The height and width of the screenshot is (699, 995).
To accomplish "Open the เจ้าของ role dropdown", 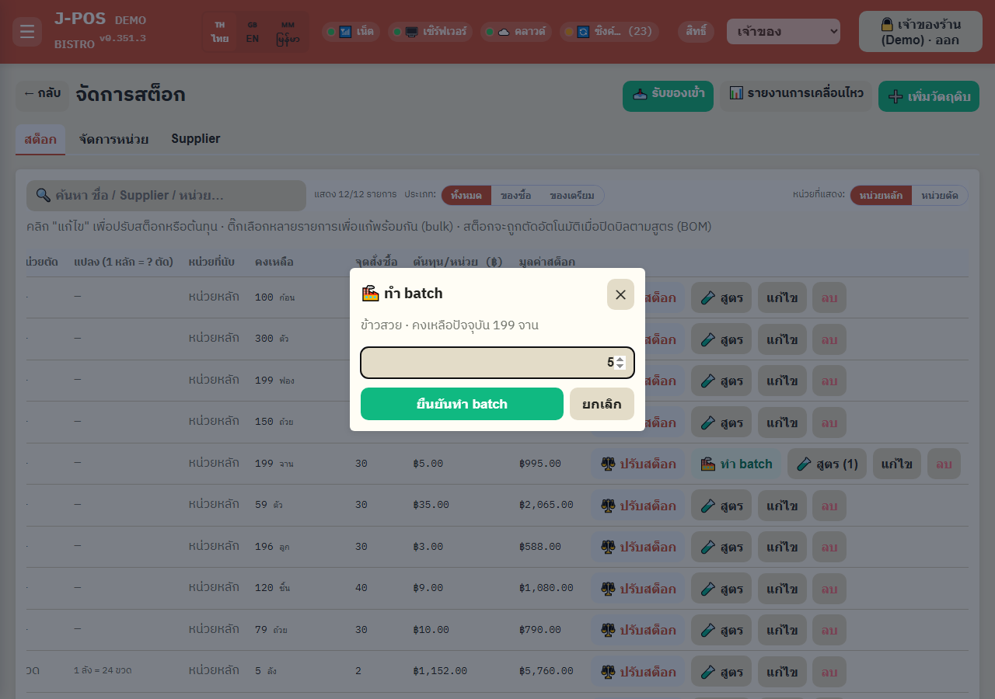I will tap(784, 32).
